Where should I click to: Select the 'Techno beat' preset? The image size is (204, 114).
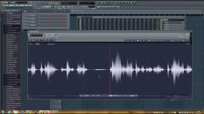[x=12, y=66]
